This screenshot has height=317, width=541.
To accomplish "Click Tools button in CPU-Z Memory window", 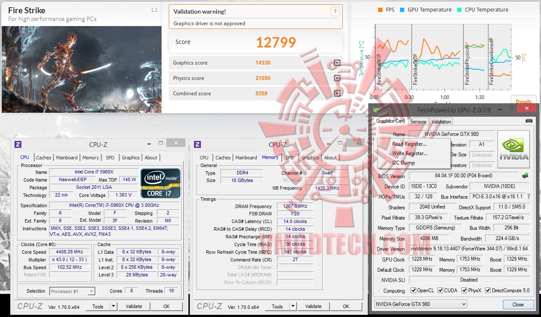I will tap(277, 306).
